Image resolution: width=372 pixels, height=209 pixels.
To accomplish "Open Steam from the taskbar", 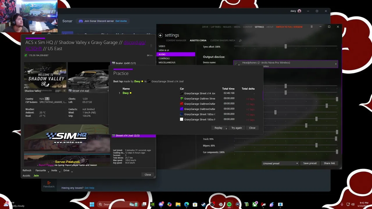I will click(x=203, y=204).
